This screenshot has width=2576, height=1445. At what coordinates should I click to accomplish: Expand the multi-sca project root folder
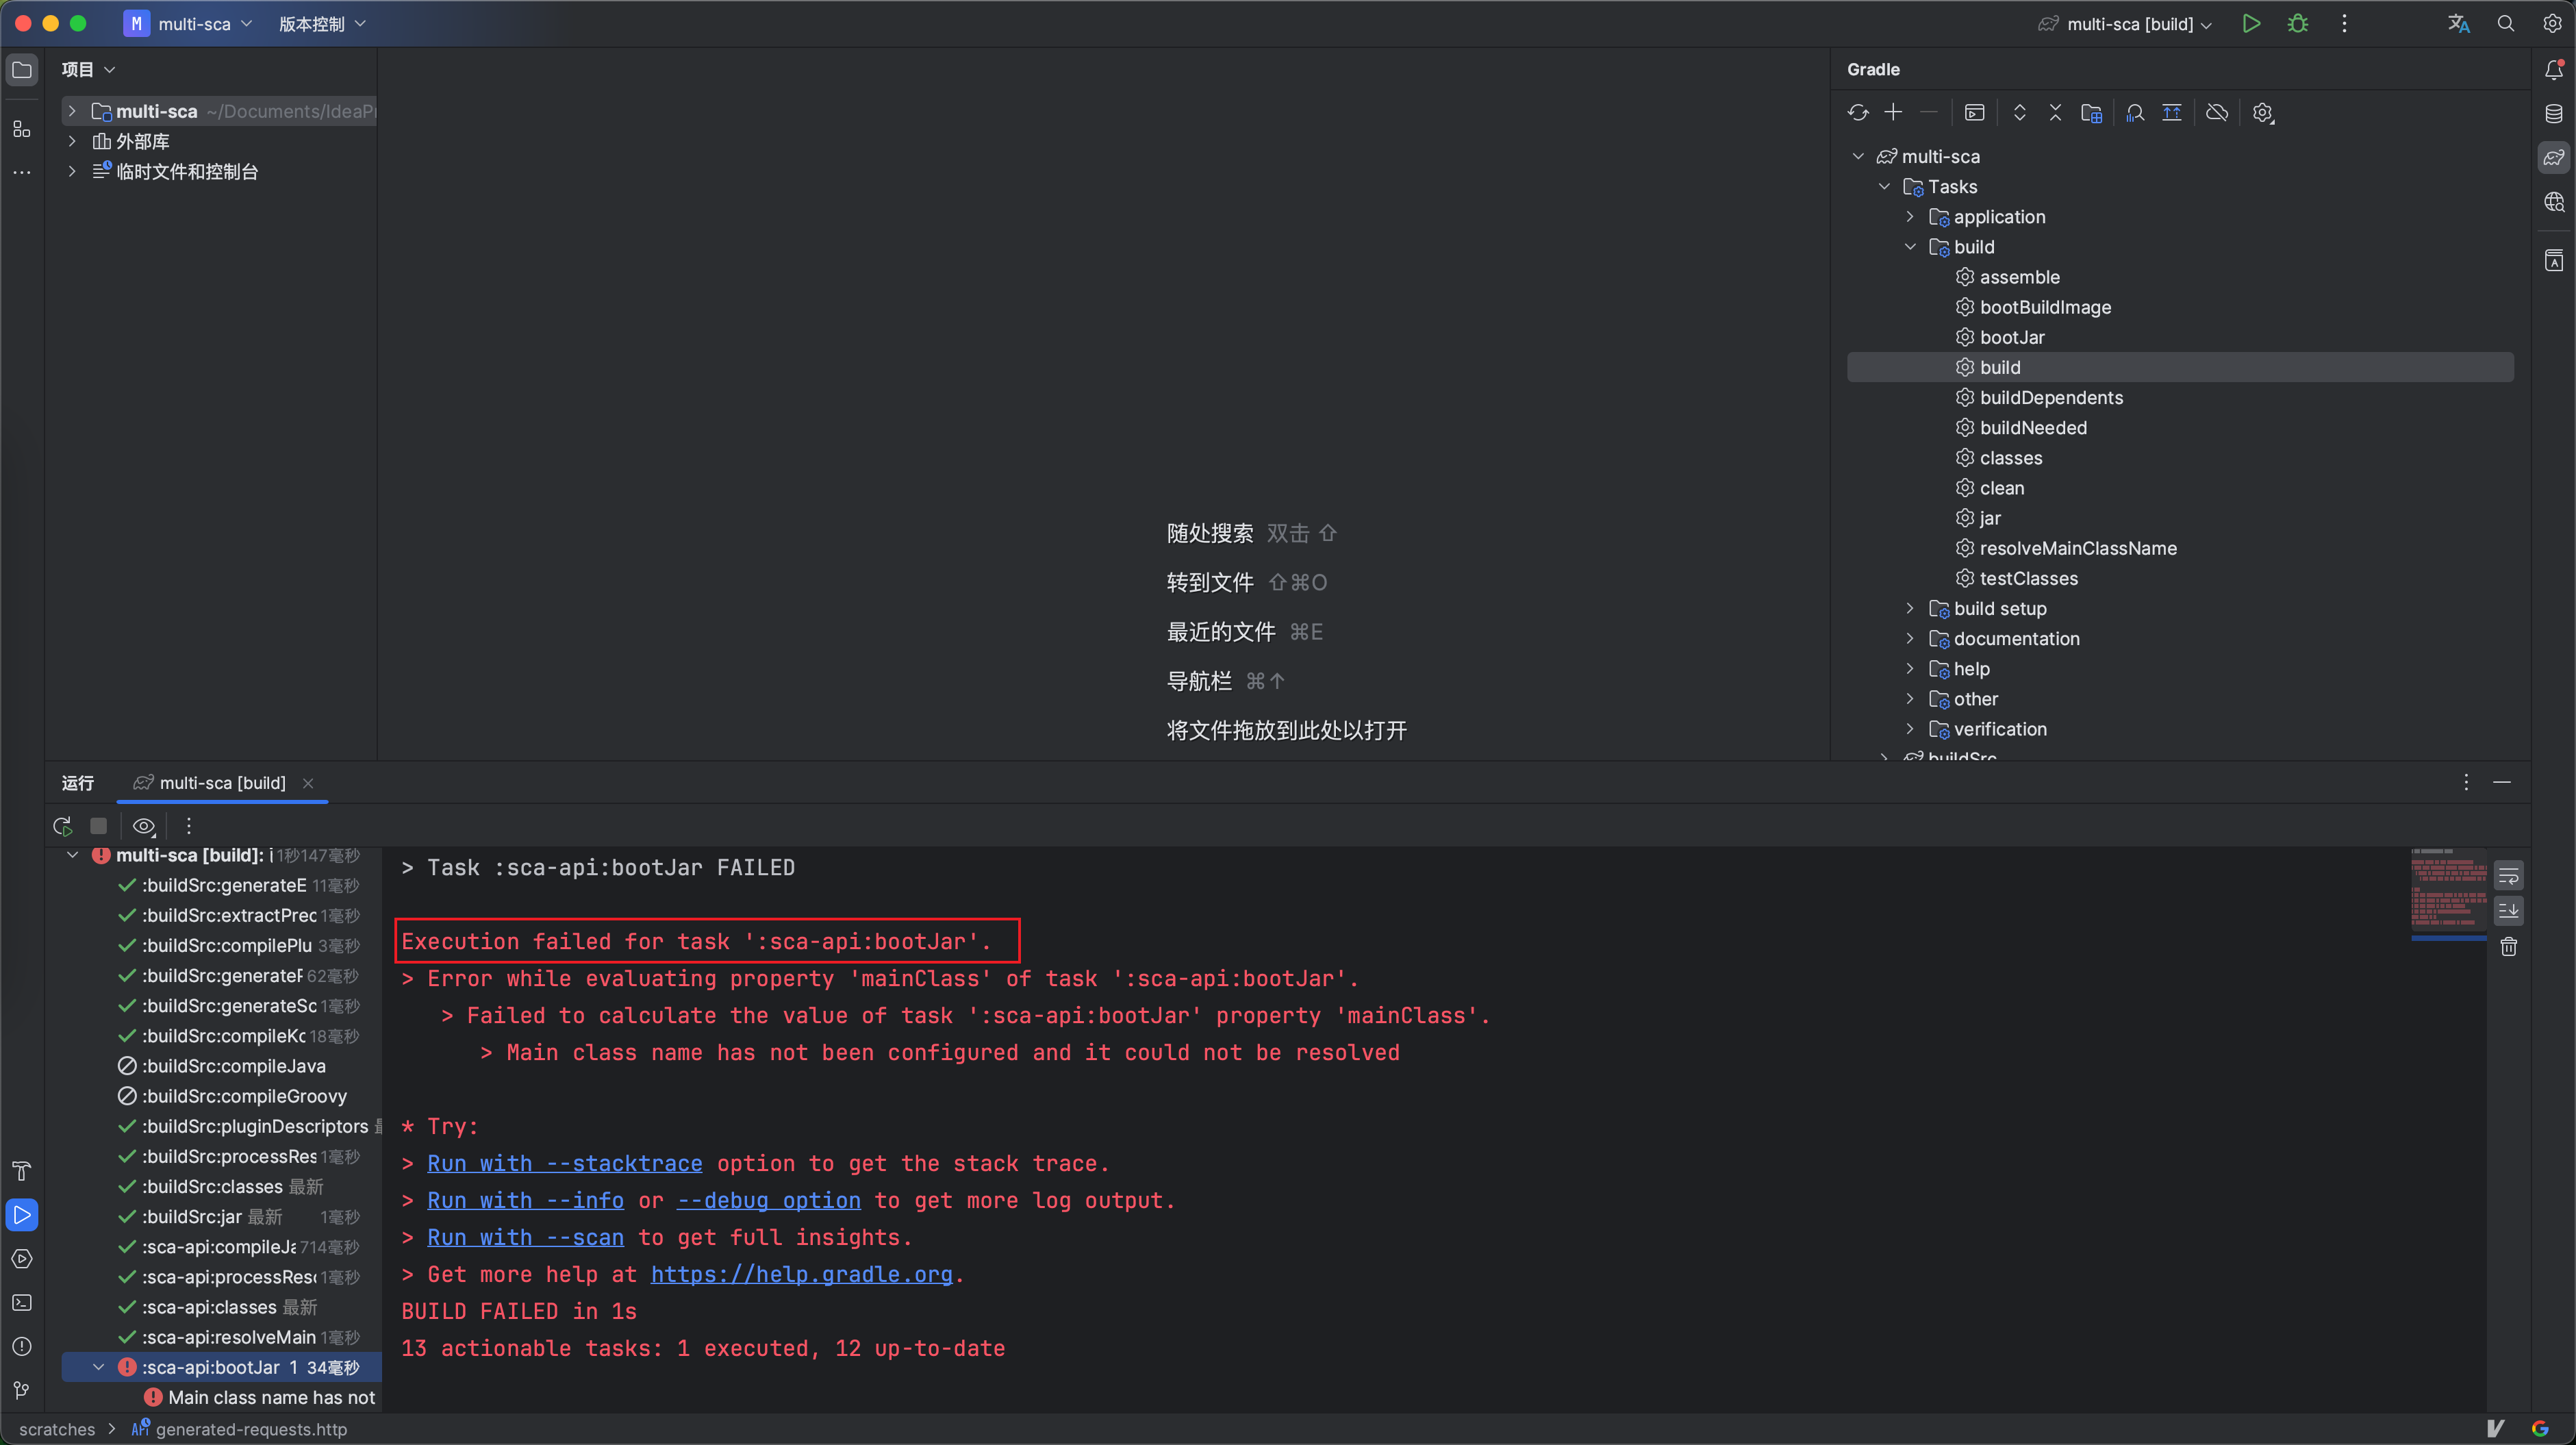pyautogui.click(x=72, y=111)
